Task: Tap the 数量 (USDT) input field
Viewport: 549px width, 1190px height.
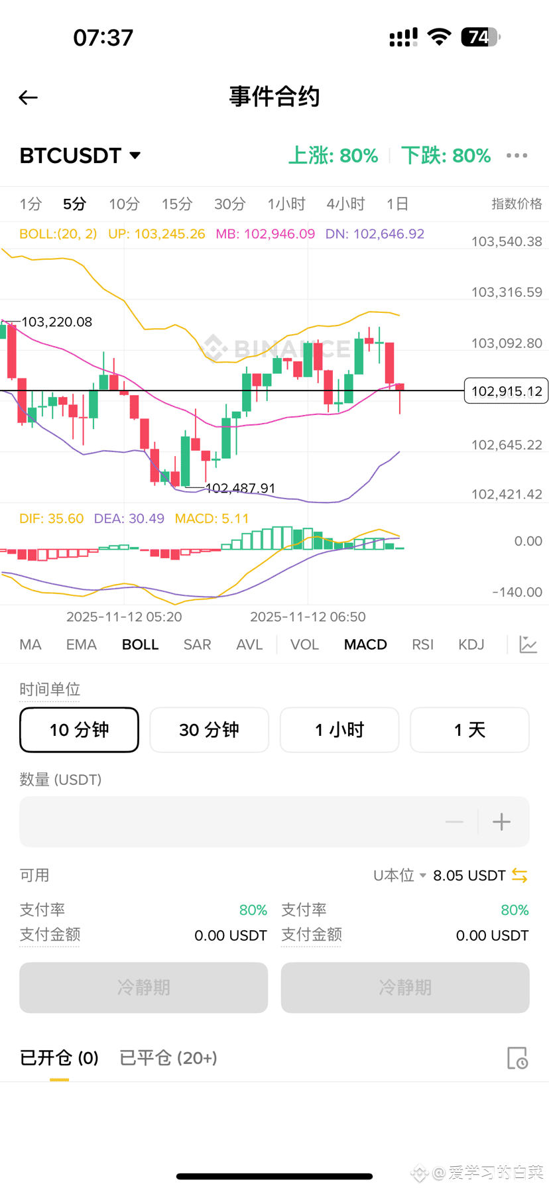Action: (274, 822)
